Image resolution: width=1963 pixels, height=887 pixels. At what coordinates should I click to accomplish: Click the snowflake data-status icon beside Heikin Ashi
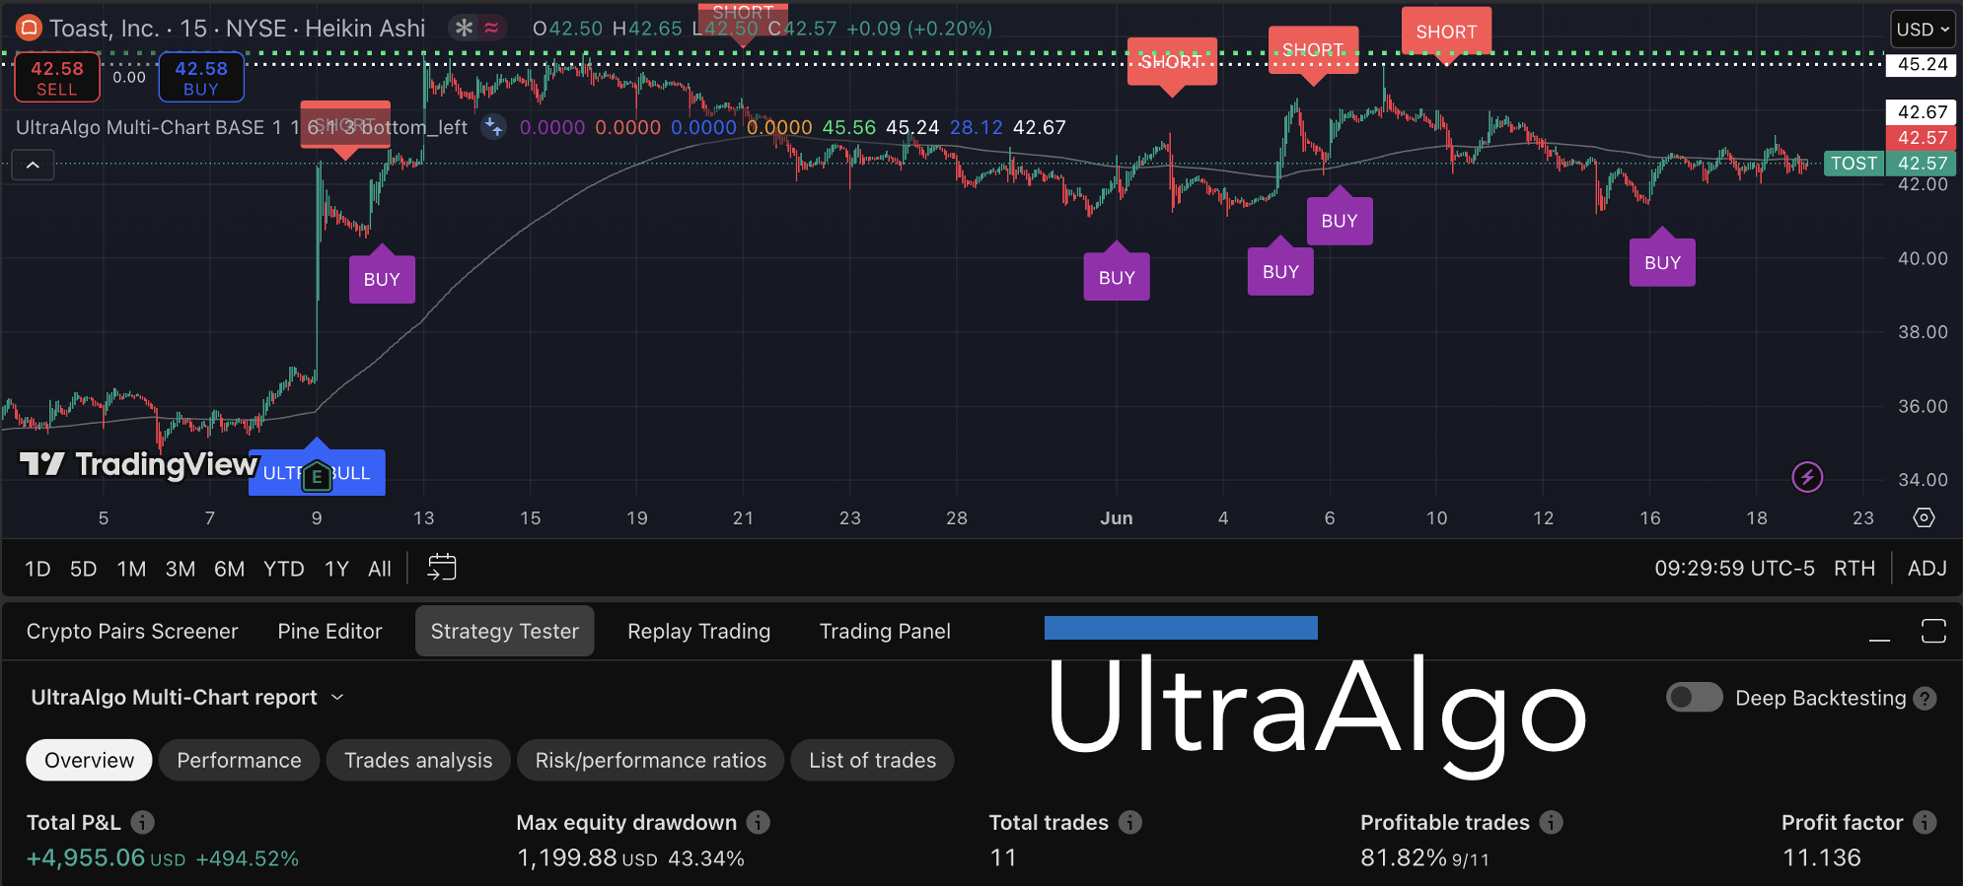coord(464,28)
